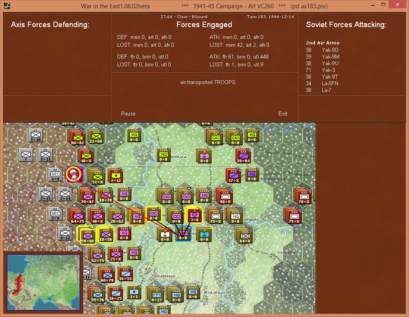Maximize the War in the East window
409x317 pixels.
tap(383, 5)
